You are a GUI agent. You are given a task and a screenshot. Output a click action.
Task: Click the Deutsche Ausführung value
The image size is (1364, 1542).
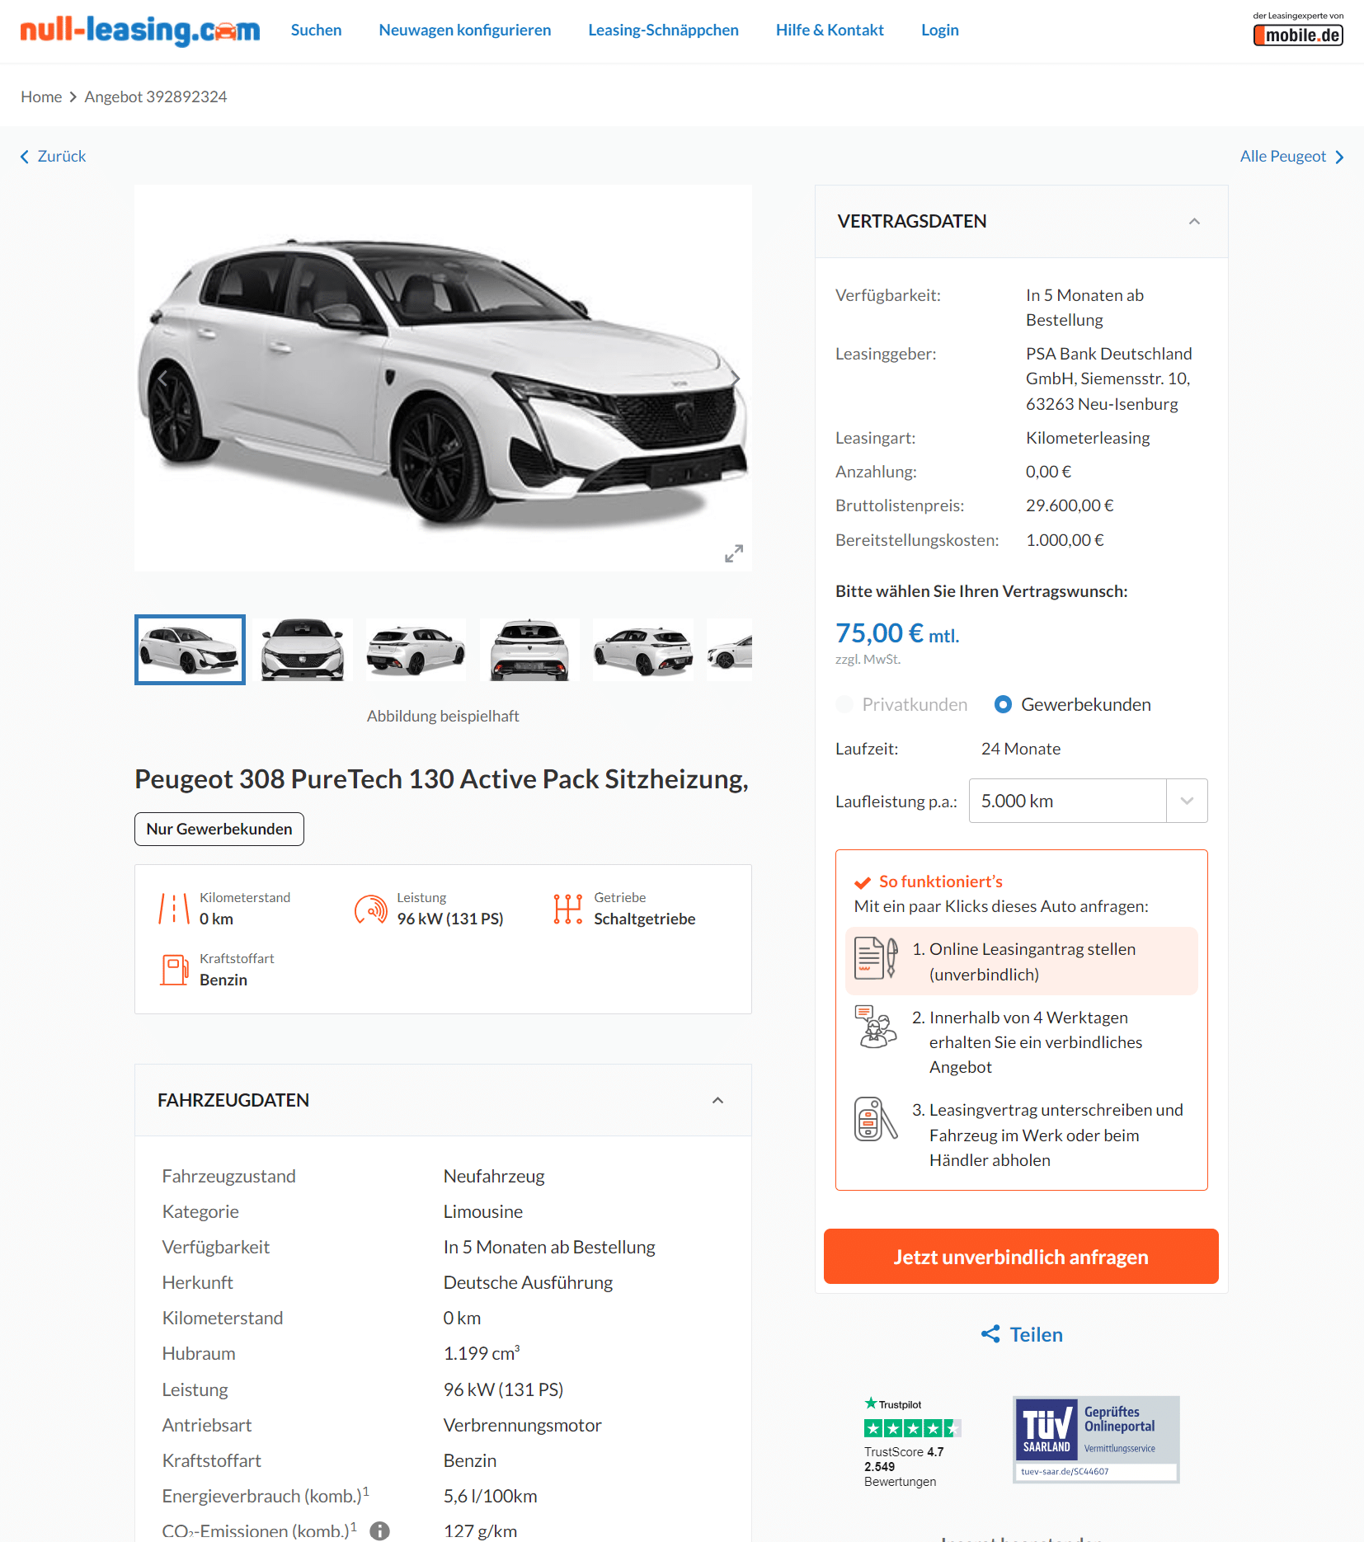pyautogui.click(x=528, y=1282)
